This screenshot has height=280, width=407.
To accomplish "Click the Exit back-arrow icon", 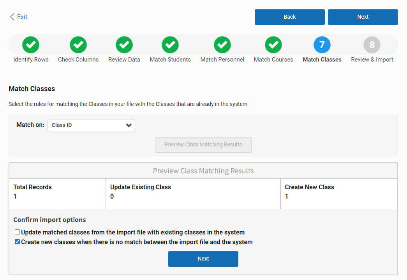I will pyautogui.click(x=12, y=17).
